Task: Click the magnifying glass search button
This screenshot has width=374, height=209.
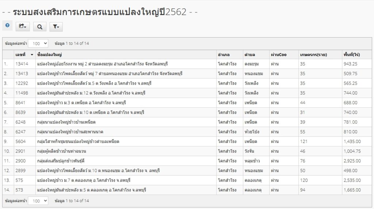Action: [x=40, y=26]
